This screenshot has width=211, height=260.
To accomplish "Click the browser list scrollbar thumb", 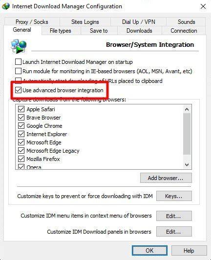I will (187, 134).
